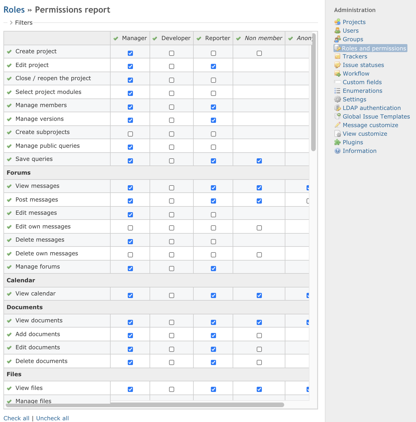
Task: Go to Plugins admin page
Action: 353,142
